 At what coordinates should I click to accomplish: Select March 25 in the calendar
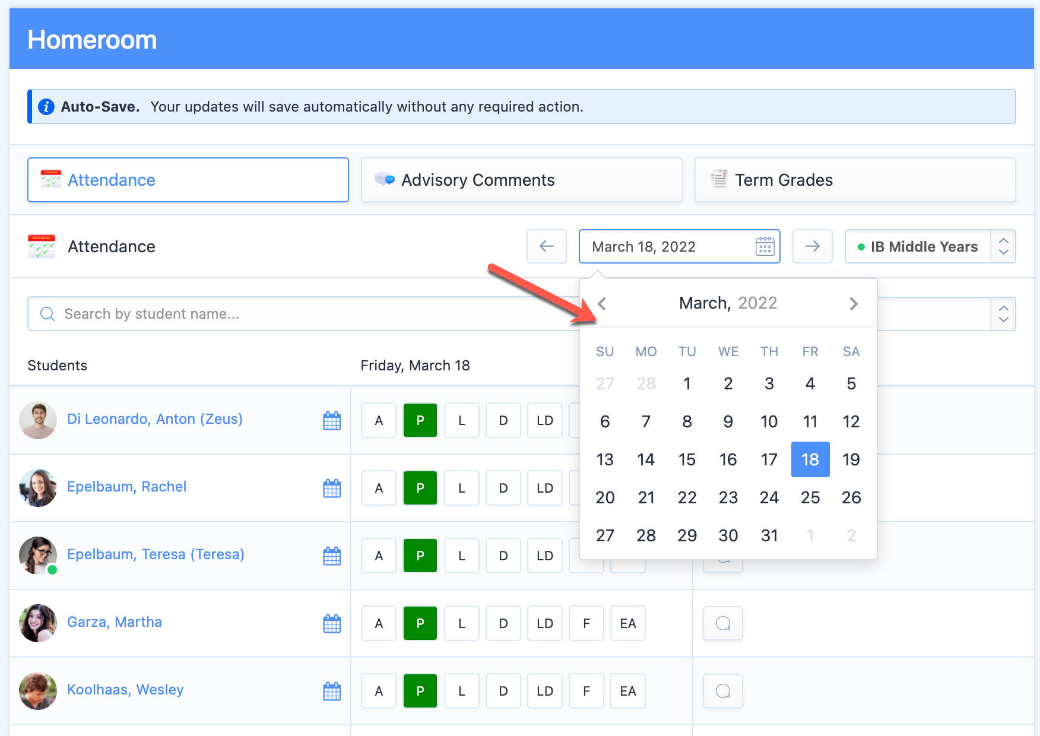click(x=810, y=497)
